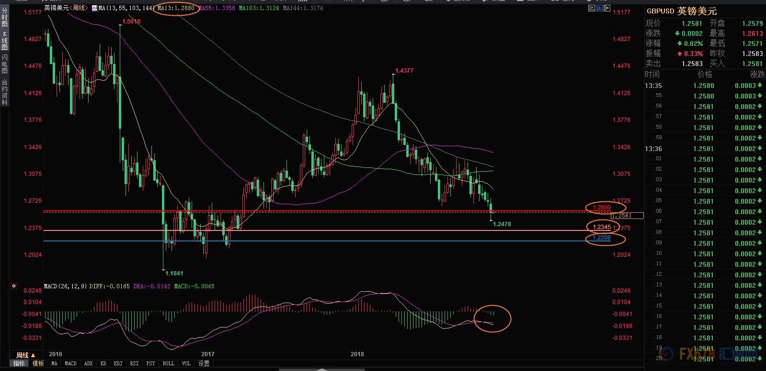Click the 1.4377 peak price label

[404, 71]
